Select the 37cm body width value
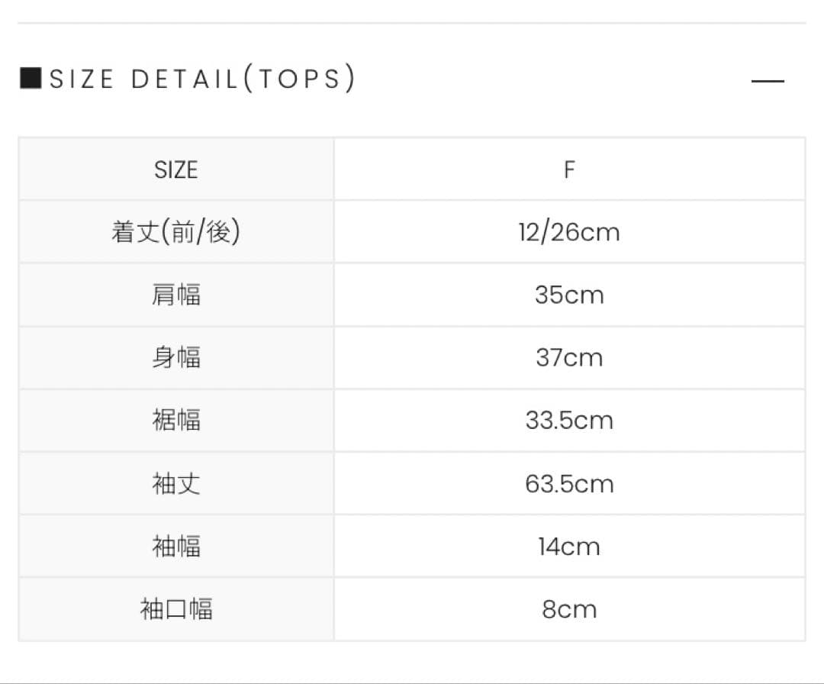 [570, 357]
